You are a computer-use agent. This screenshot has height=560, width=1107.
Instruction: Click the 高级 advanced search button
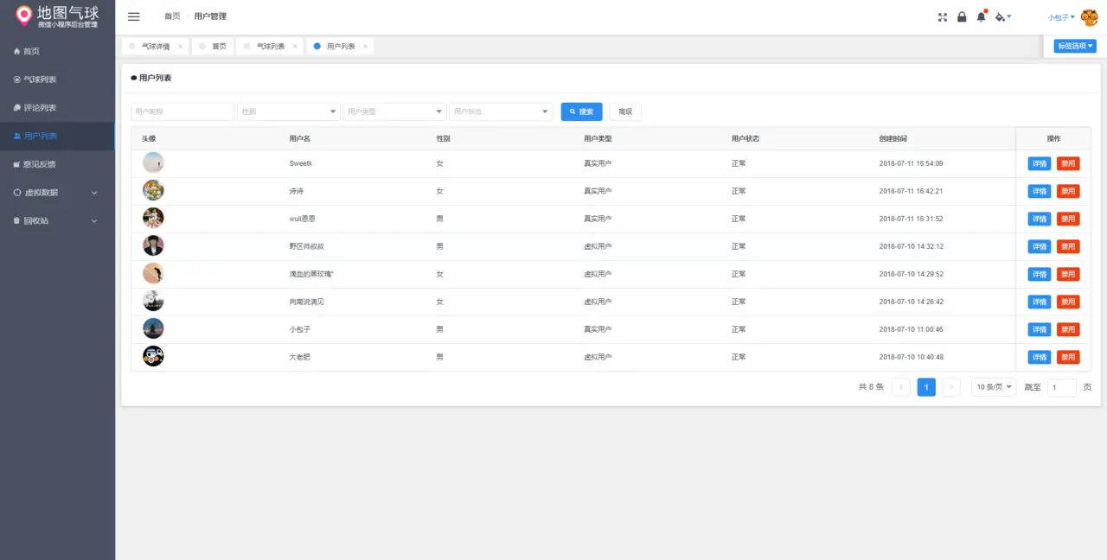click(625, 111)
